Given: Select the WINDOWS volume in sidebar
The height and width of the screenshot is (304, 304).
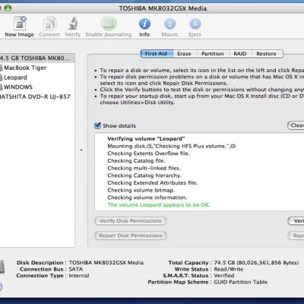Looking at the screenshot, I should 37,87.
